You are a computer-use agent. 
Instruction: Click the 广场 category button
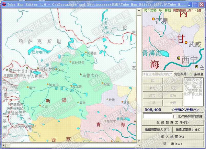coord(152,103)
